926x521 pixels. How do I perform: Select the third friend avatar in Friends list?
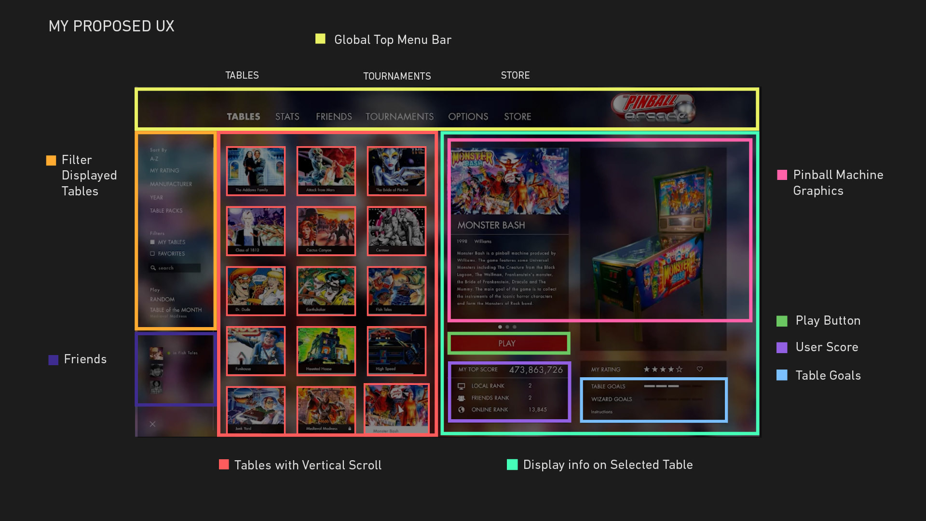156,386
